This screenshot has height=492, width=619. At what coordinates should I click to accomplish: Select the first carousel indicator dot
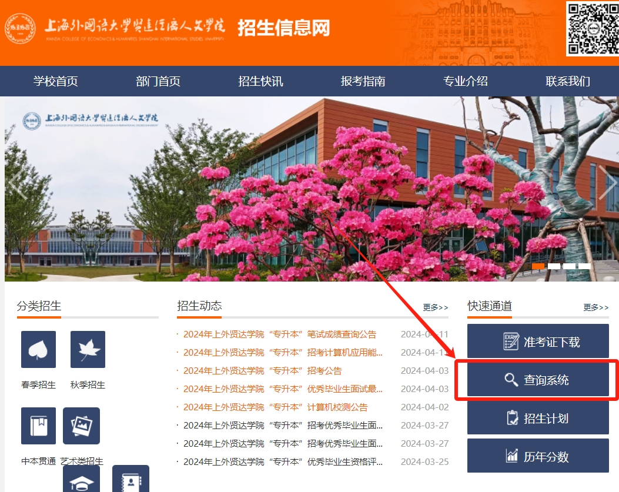pos(537,266)
